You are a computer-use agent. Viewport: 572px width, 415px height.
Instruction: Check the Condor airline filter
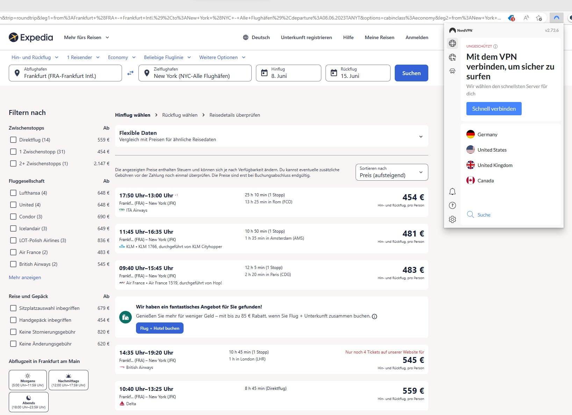tap(13, 217)
